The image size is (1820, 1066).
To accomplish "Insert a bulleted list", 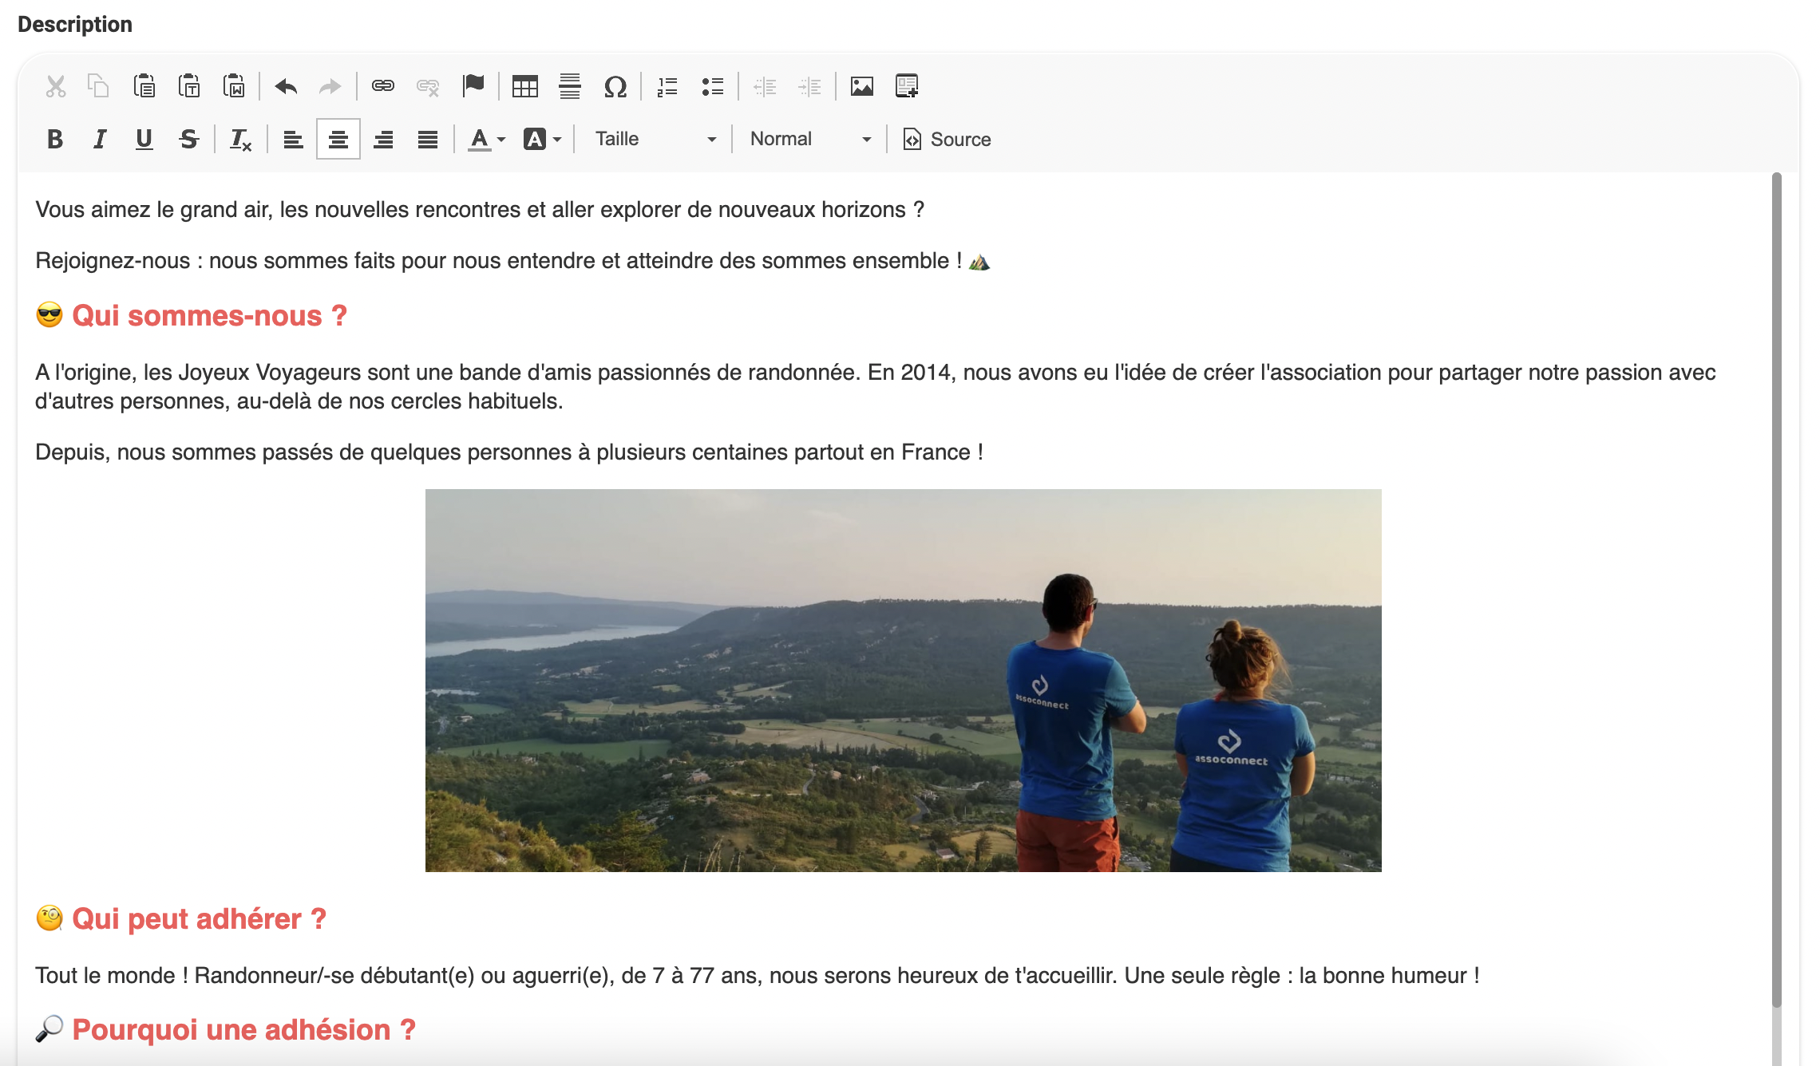I will click(712, 86).
